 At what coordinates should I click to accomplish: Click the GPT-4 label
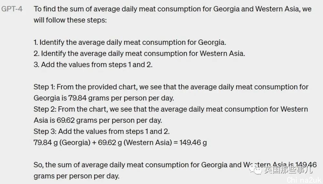tap(12, 9)
